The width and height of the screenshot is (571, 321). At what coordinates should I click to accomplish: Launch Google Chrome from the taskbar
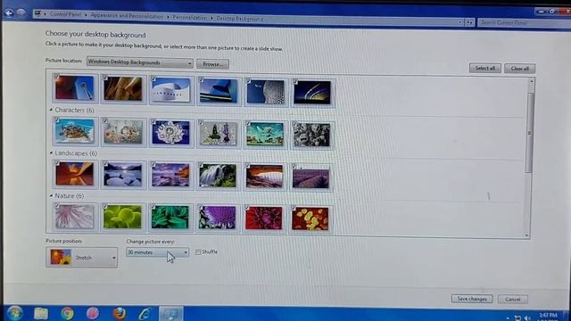point(67,313)
